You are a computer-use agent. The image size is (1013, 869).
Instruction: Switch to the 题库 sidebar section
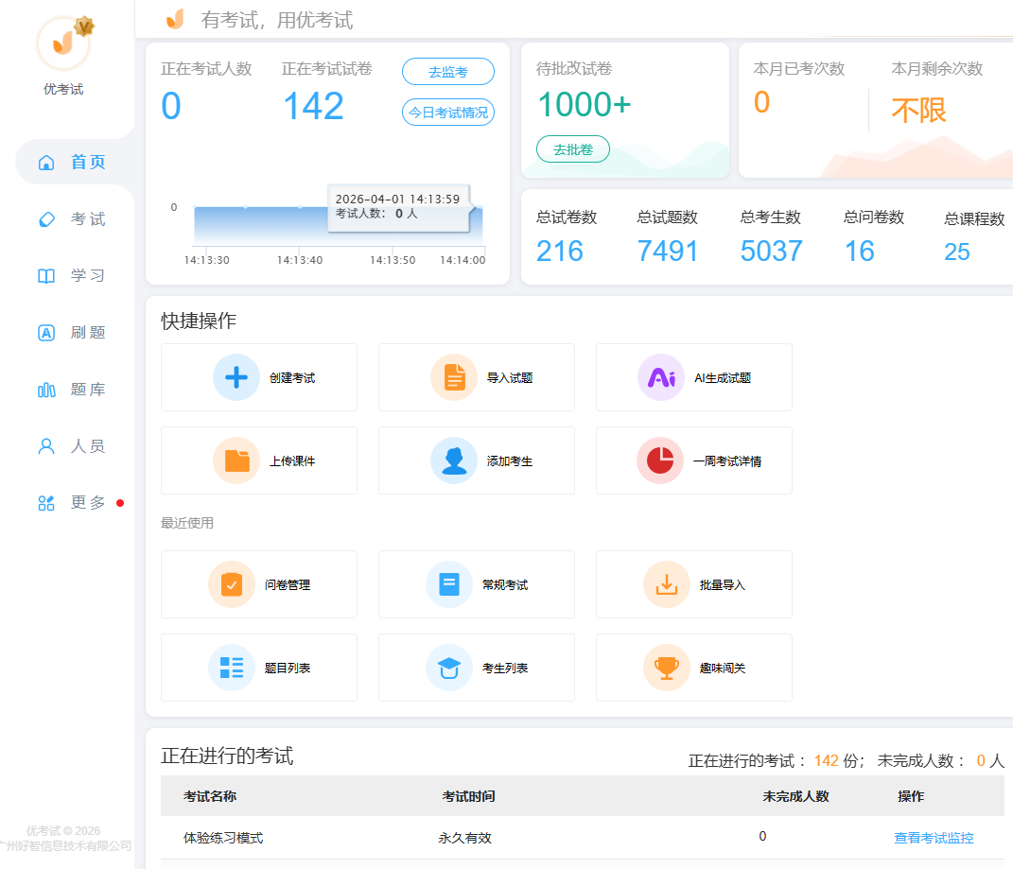pos(71,389)
